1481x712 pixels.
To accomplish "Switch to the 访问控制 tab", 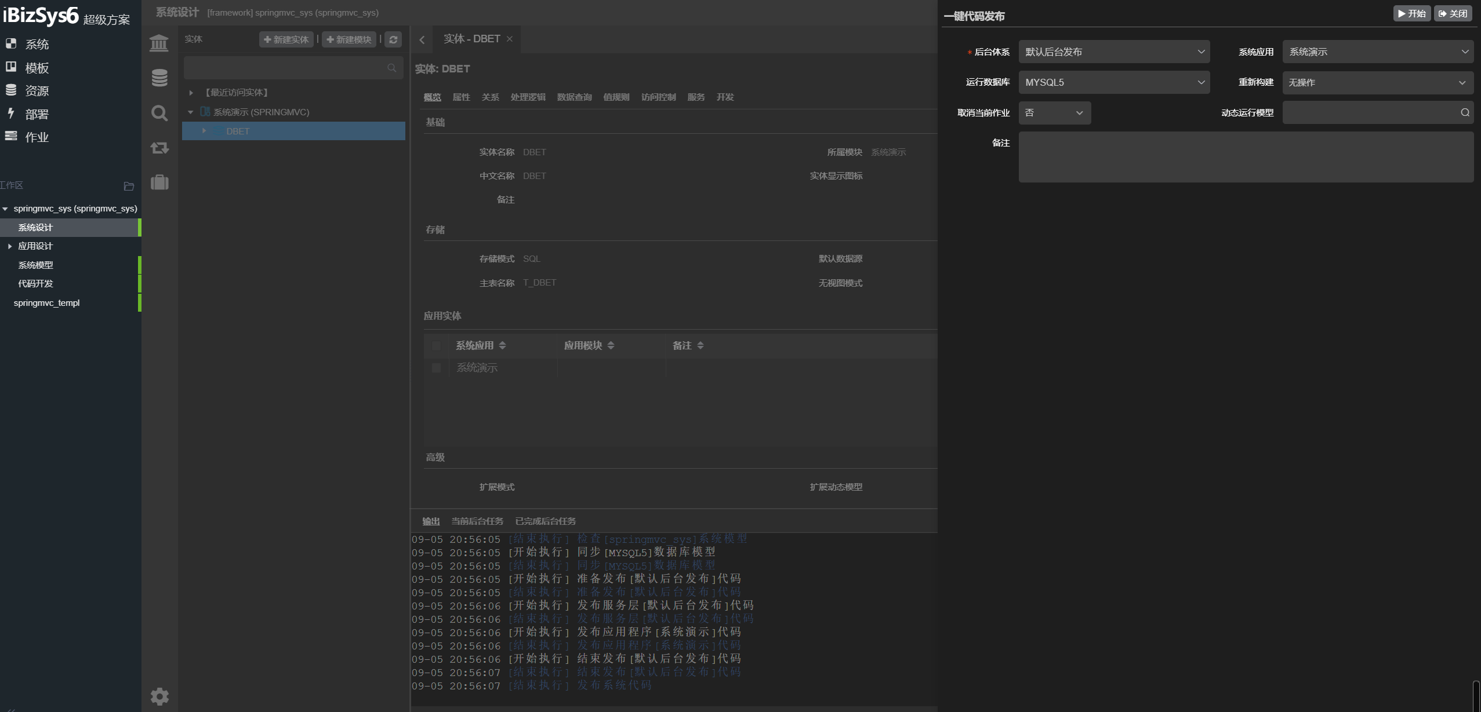I will pos(658,97).
